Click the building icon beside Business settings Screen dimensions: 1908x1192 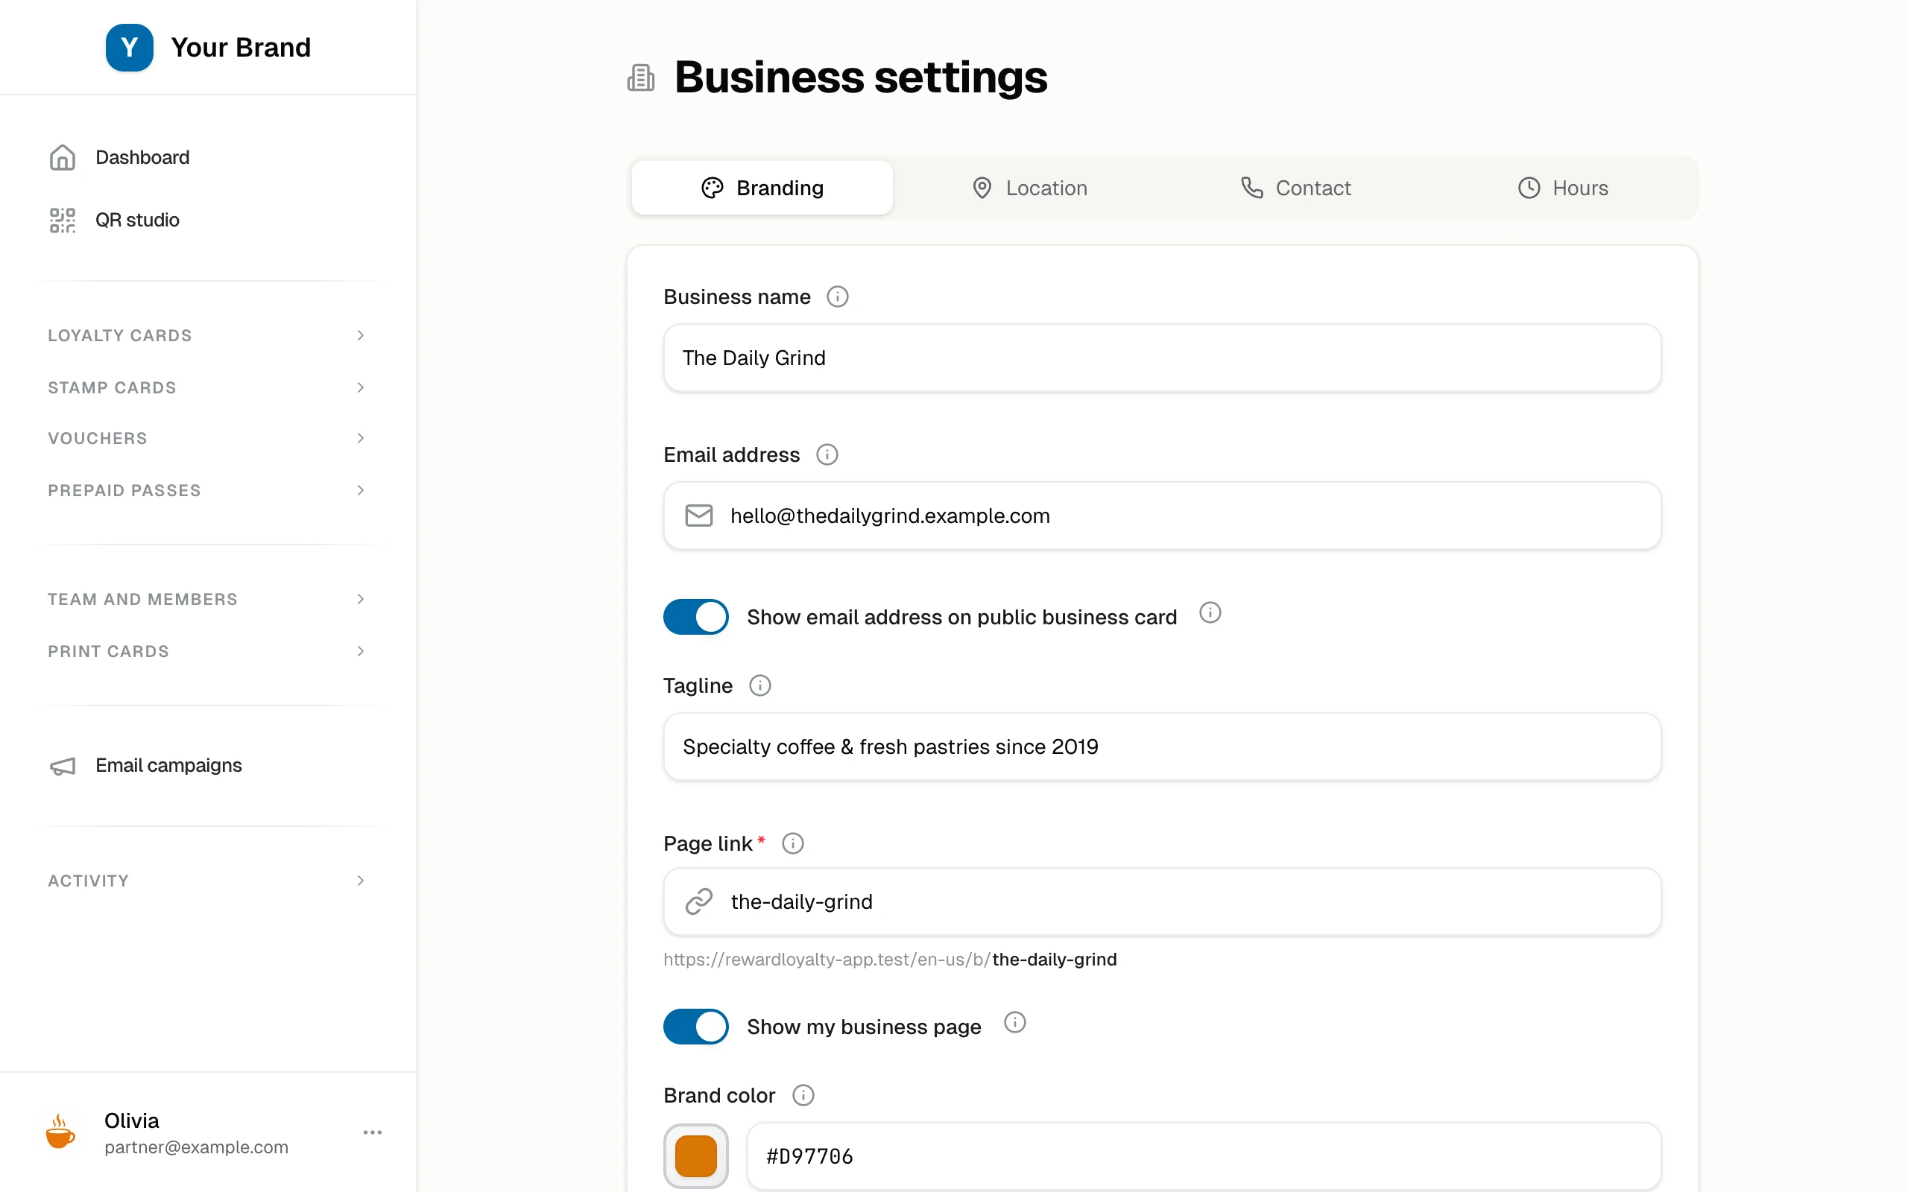click(641, 78)
